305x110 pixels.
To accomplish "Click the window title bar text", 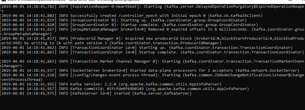I will (x=73, y=1).
